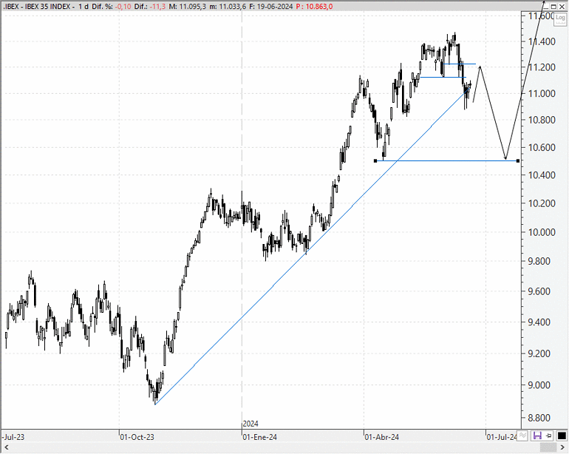The image size is (569, 454).
Task: Click the 10.600 price axis label
Action: [x=542, y=147]
